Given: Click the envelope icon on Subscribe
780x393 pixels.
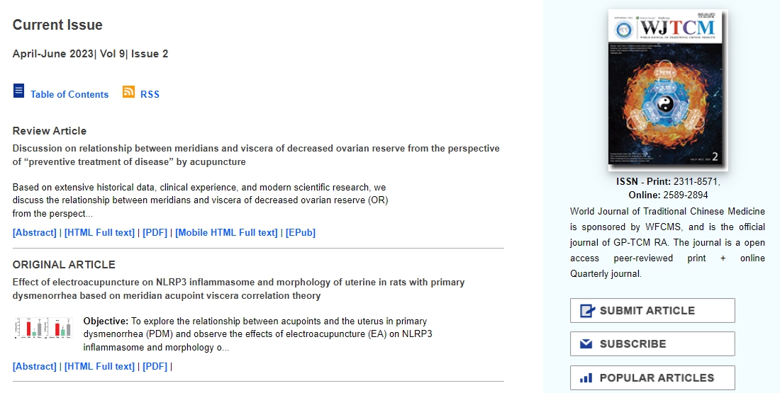Looking at the screenshot, I should 586,344.
